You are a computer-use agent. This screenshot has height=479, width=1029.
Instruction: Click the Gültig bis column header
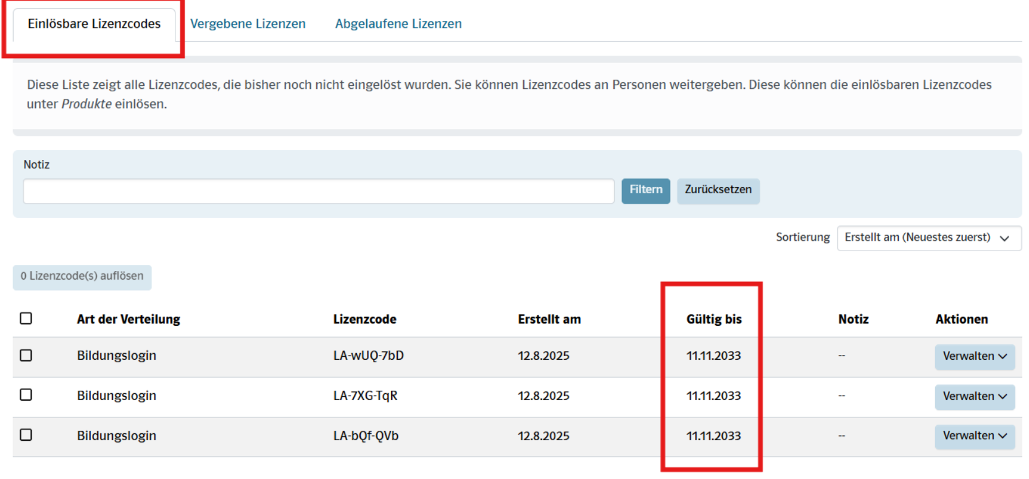[713, 320]
